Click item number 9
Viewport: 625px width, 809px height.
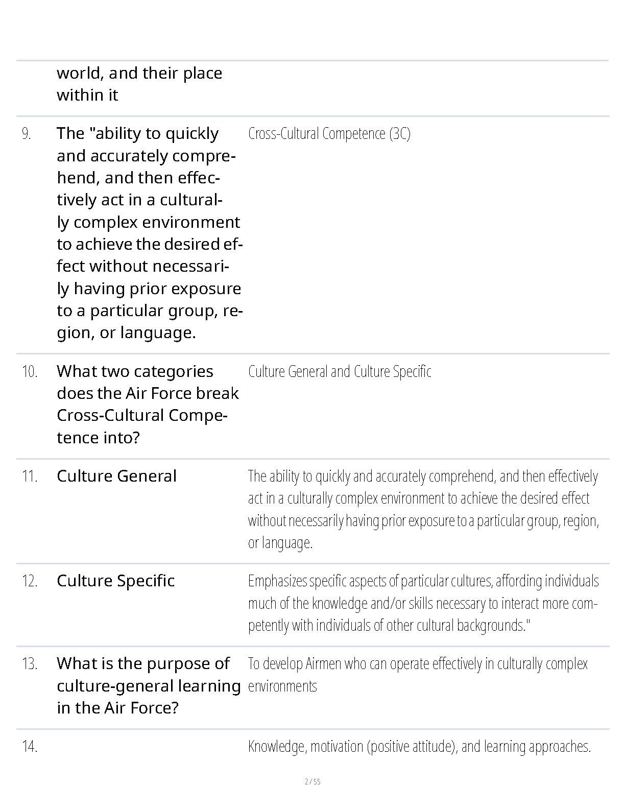[27, 134]
